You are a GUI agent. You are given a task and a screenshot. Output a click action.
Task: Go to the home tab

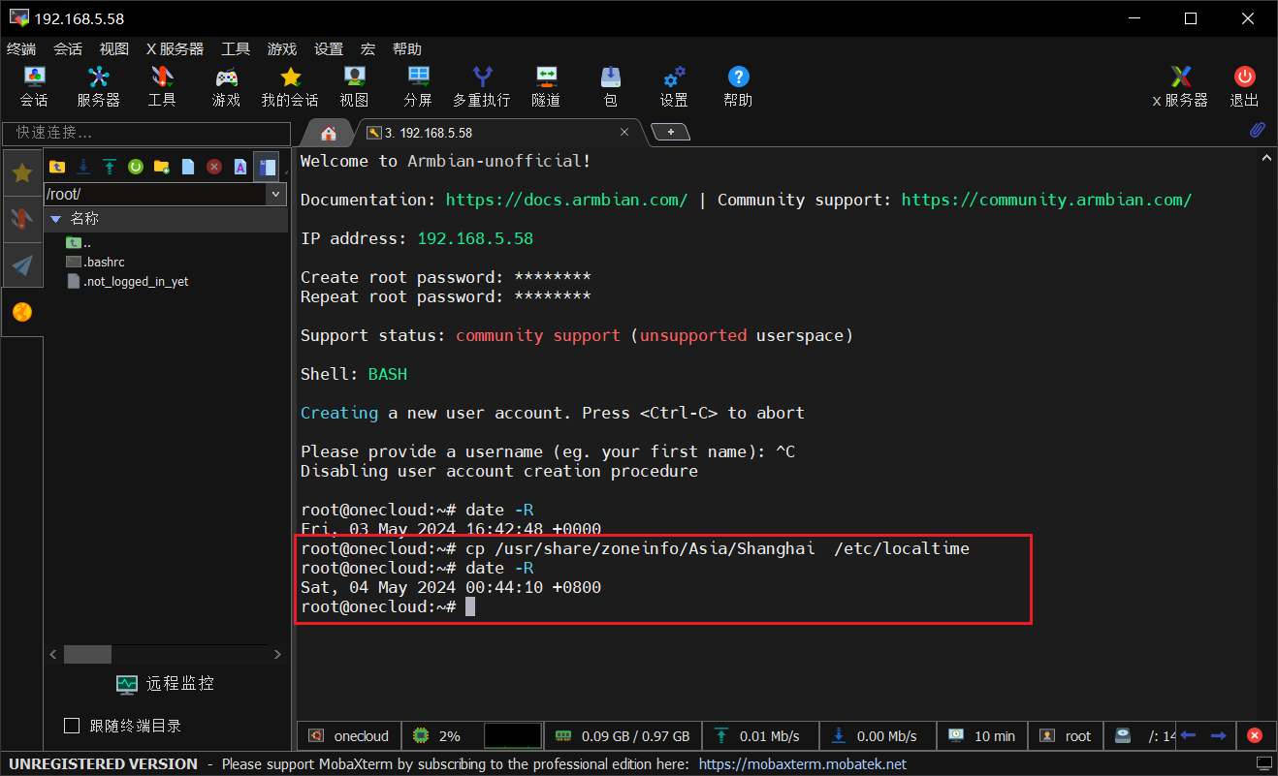(329, 133)
